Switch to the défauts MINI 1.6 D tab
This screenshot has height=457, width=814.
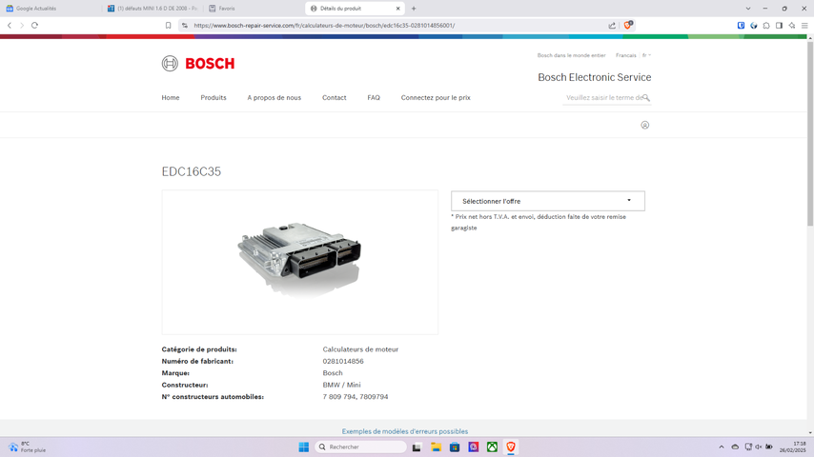(153, 9)
